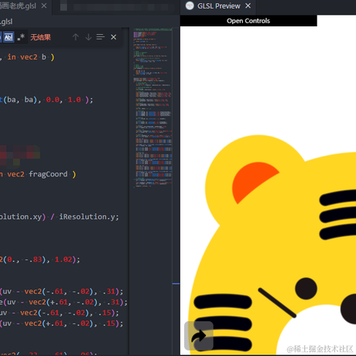Toggle Use Regular Expression in find widget
Viewport: 356px width, 356px height.
pyautogui.click(x=21, y=37)
